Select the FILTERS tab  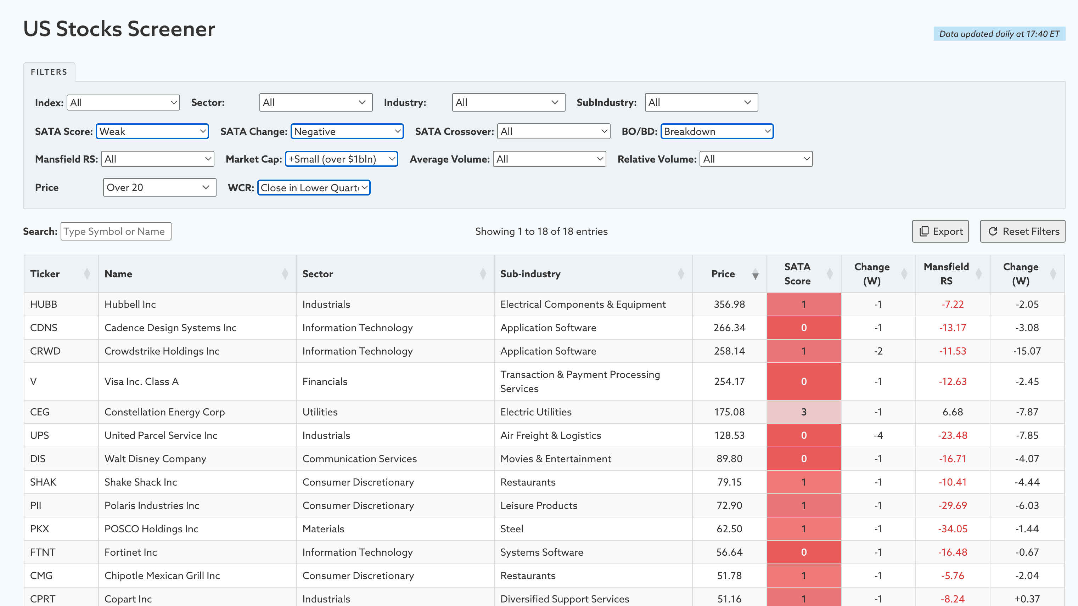pos(49,72)
